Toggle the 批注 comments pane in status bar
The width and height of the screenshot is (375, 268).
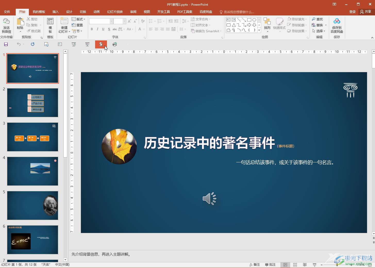point(270,265)
